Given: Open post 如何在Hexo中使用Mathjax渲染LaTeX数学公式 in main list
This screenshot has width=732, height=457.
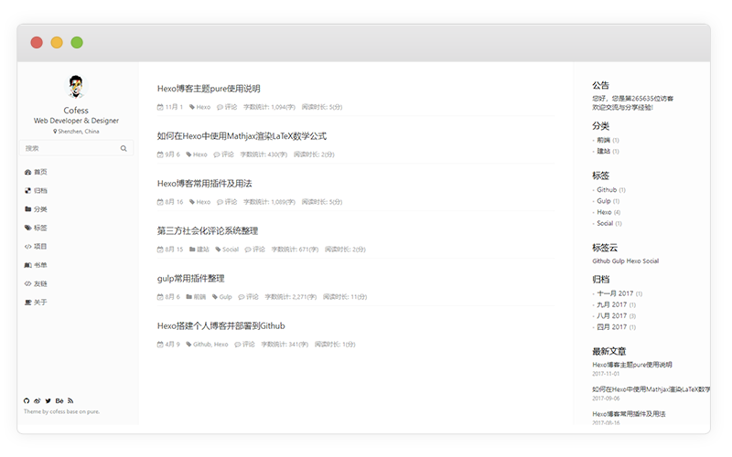Looking at the screenshot, I should (x=242, y=136).
